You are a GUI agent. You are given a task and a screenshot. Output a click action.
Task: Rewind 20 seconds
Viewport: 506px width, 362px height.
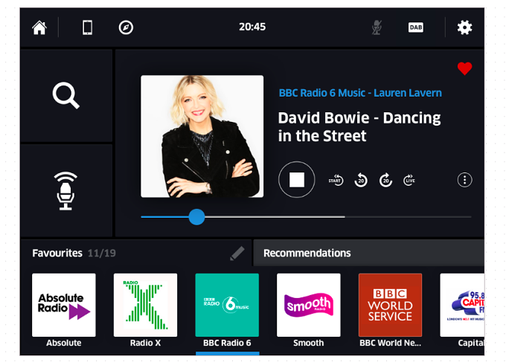pyautogui.click(x=361, y=180)
